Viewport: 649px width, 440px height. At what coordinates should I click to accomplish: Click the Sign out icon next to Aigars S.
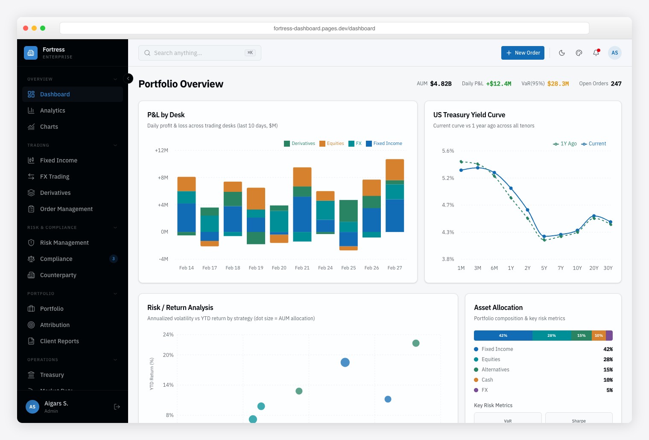[117, 407]
